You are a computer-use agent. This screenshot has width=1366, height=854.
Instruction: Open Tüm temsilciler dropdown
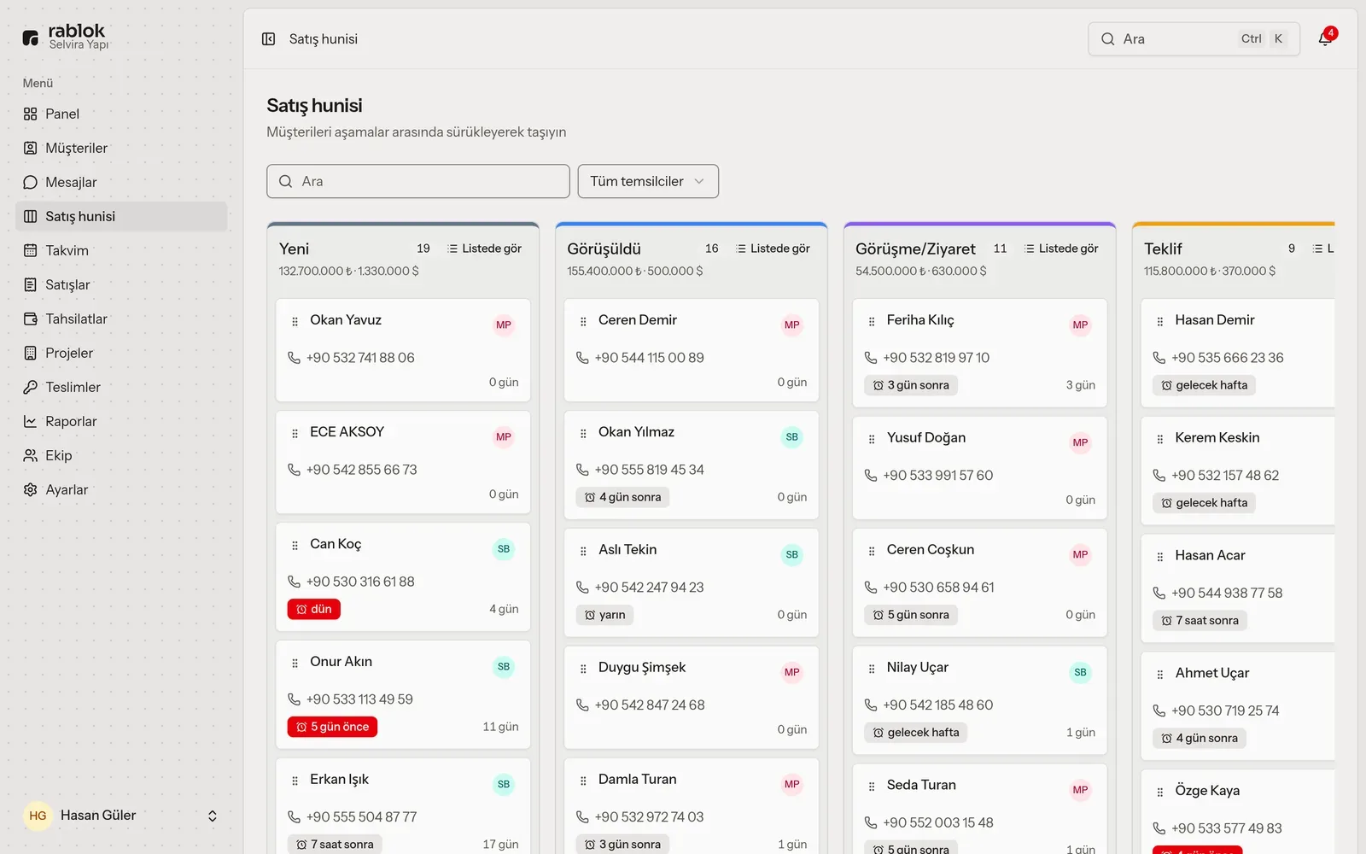tap(648, 181)
